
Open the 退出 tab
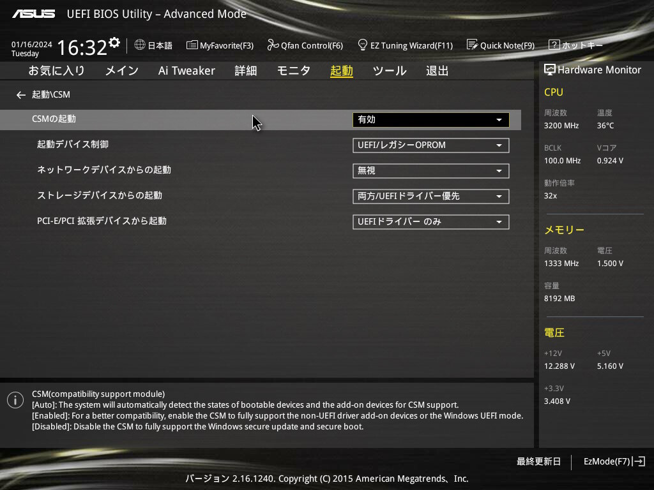click(x=437, y=71)
